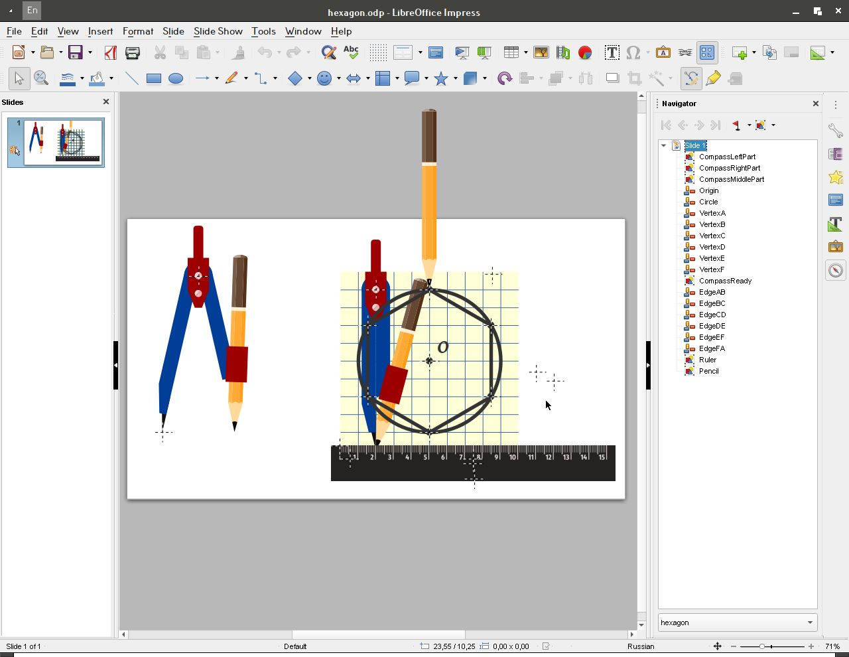Expand Stars and Banners dropdown

pyautogui.click(x=456, y=78)
